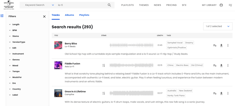Switch to the Tracks tab
Screen dimensions: 235x106
click(55, 15)
